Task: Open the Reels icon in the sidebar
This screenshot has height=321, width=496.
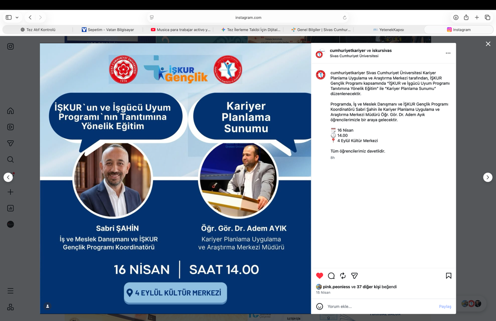Action: (10, 127)
